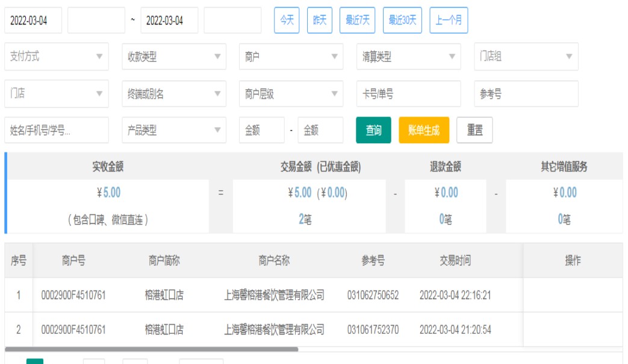Click the horizontal scrollbar under the table

tap(151, 348)
